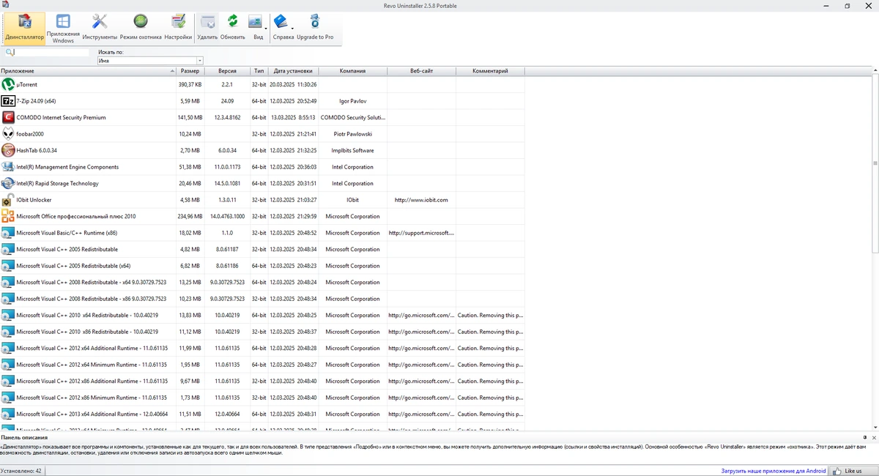Open the Вид view icon
This screenshot has width=879, height=476.
tap(256, 22)
